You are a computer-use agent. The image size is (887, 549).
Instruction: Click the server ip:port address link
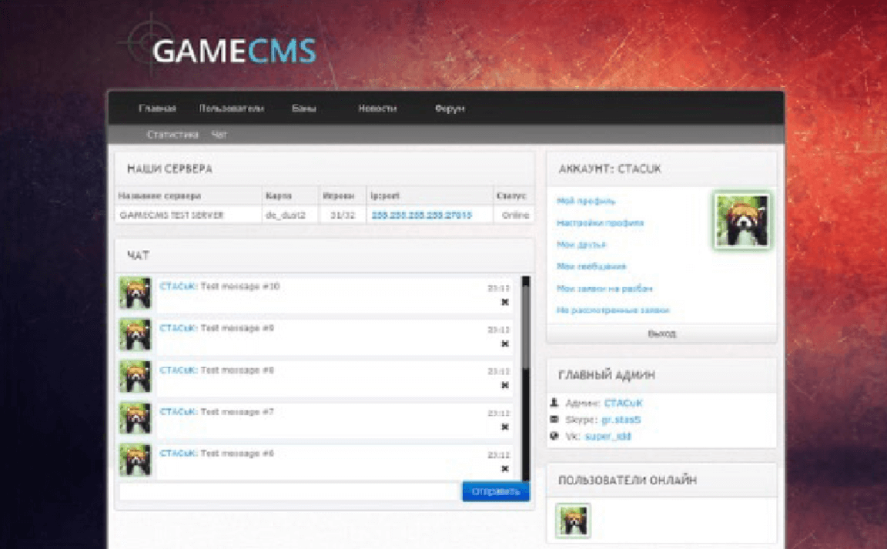click(x=421, y=216)
